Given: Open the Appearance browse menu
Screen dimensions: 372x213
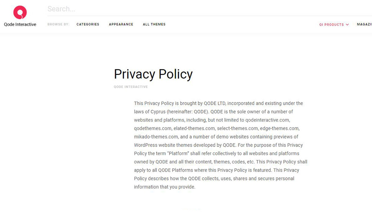Looking at the screenshot, I should coord(121,24).
